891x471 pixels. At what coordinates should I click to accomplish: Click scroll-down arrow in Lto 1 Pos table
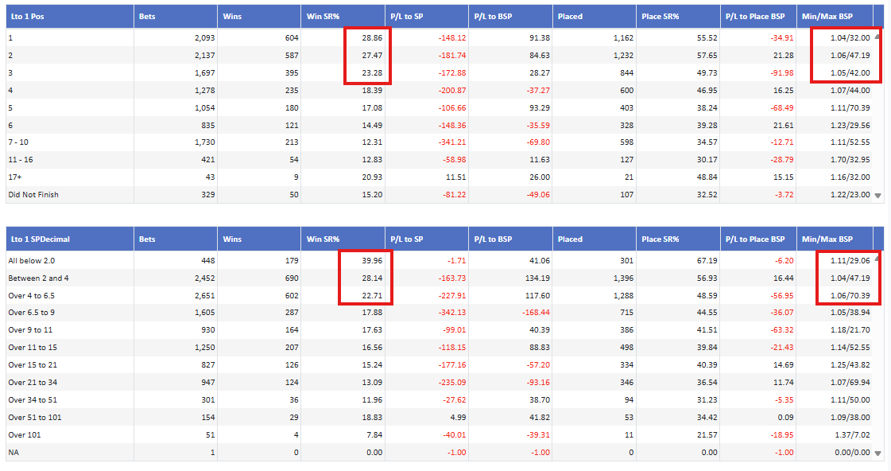tap(877, 195)
